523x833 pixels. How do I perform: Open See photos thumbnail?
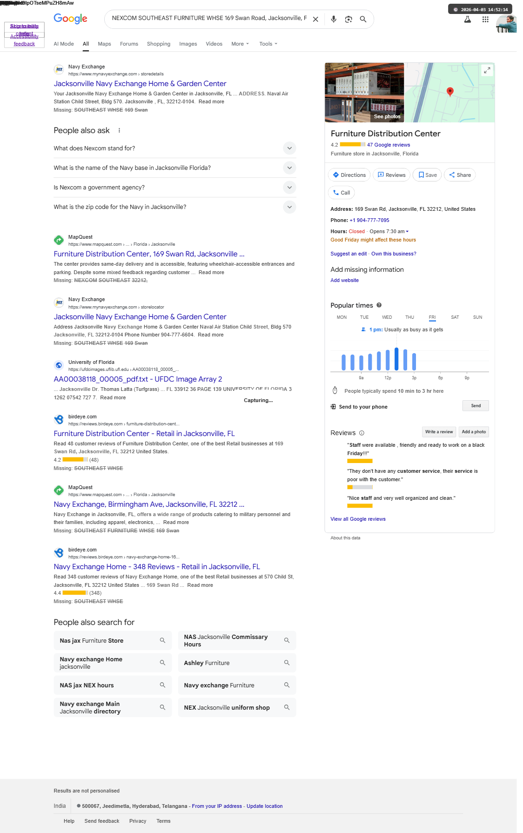pyautogui.click(x=364, y=92)
